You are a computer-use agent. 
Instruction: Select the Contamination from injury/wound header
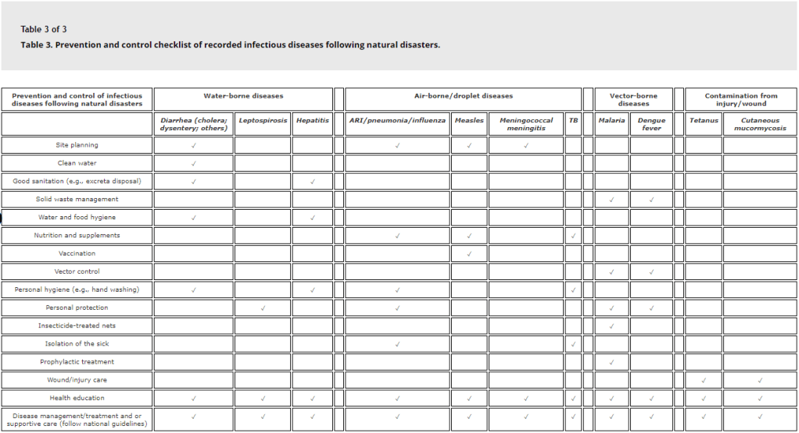(x=741, y=100)
